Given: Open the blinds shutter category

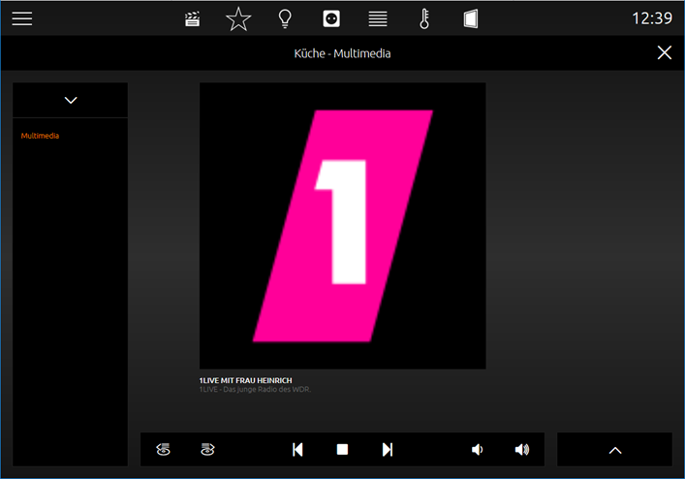Looking at the screenshot, I should click(x=378, y=19).
